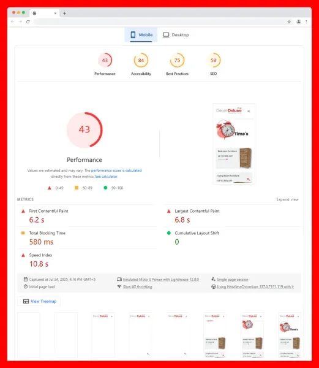This screenshot has height=368, width=319.
Task: Open a new browser tab
Action: point(64,13)
